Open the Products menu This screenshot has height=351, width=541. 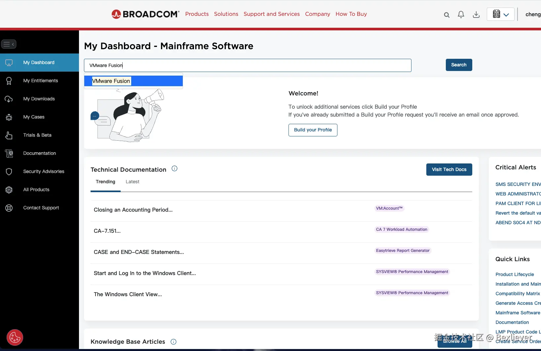click(197, 14)
